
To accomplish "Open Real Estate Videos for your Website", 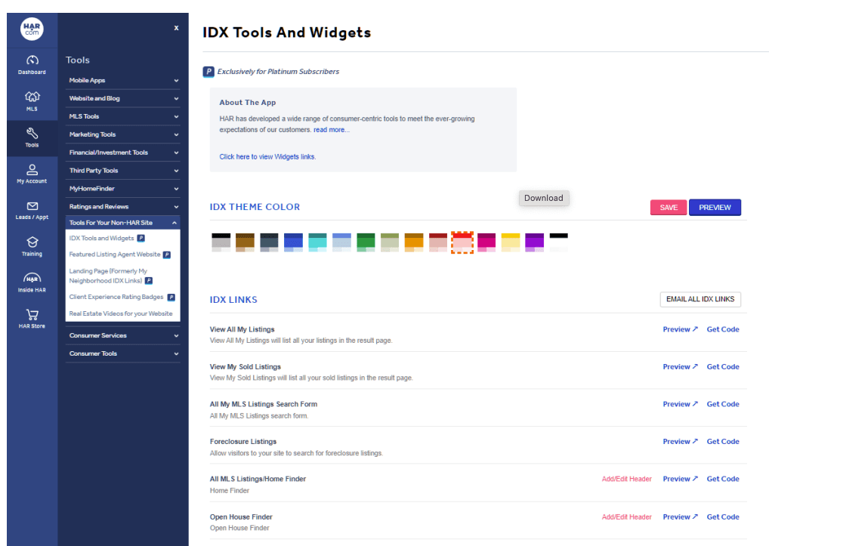I will (121, 313).
